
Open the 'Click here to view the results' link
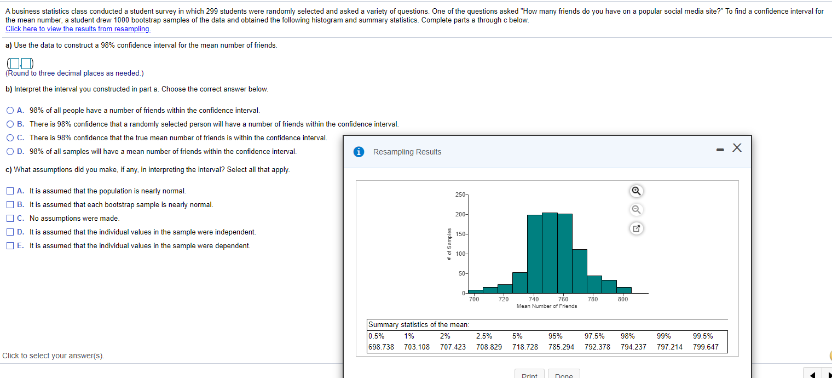click(78, 28)
